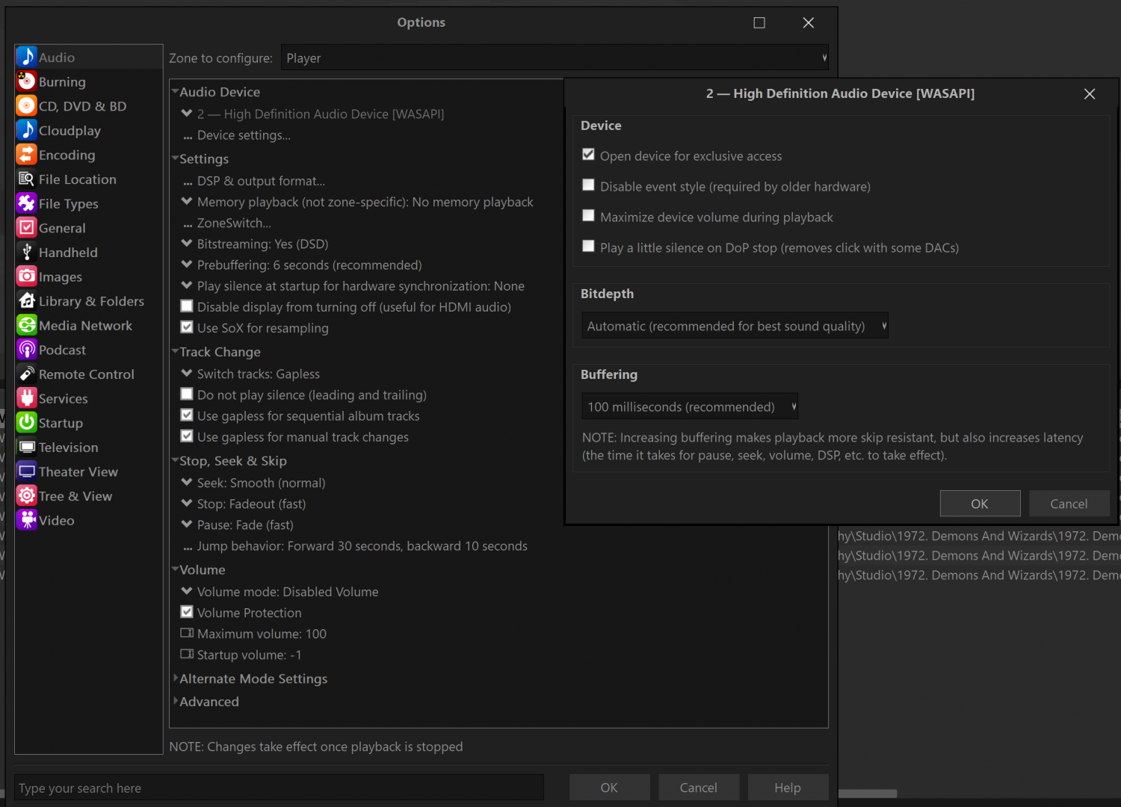This screenshot has width=1121, height=807.
Task: Toggle Use gapless for sequential album tracks
Action: [x=187, y=415]
